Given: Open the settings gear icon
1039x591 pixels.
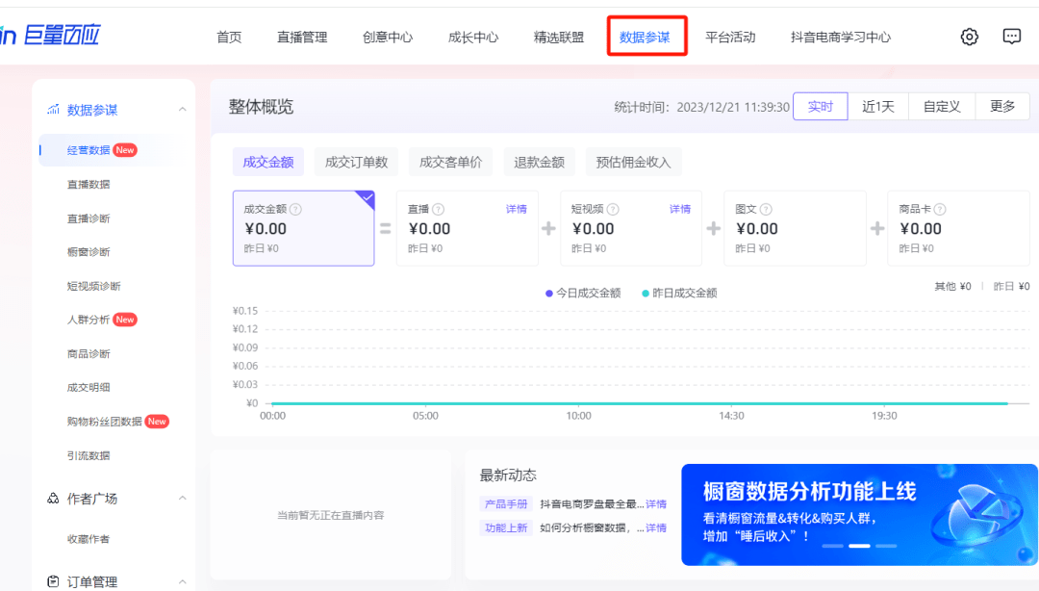Looking at the screenshot, I should (970, 35).
